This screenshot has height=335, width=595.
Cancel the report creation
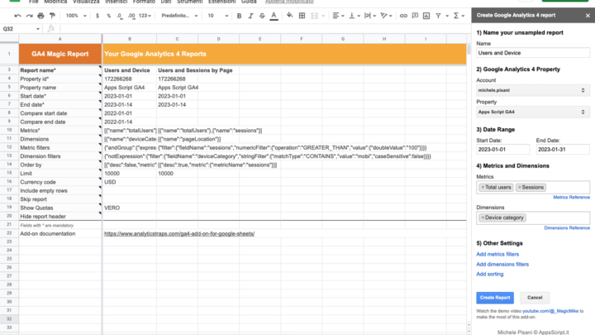(535, 298)
